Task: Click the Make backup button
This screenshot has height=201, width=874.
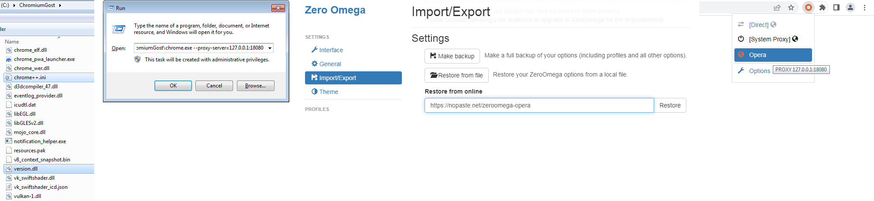Action: (x=452, y=56)
